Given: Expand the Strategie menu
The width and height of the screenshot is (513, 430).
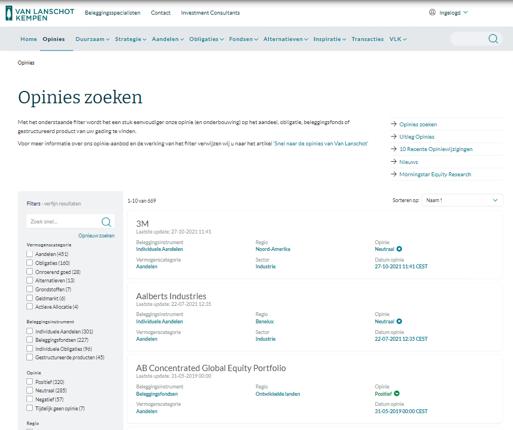Looking at the screenshot, I should [130, 39].
